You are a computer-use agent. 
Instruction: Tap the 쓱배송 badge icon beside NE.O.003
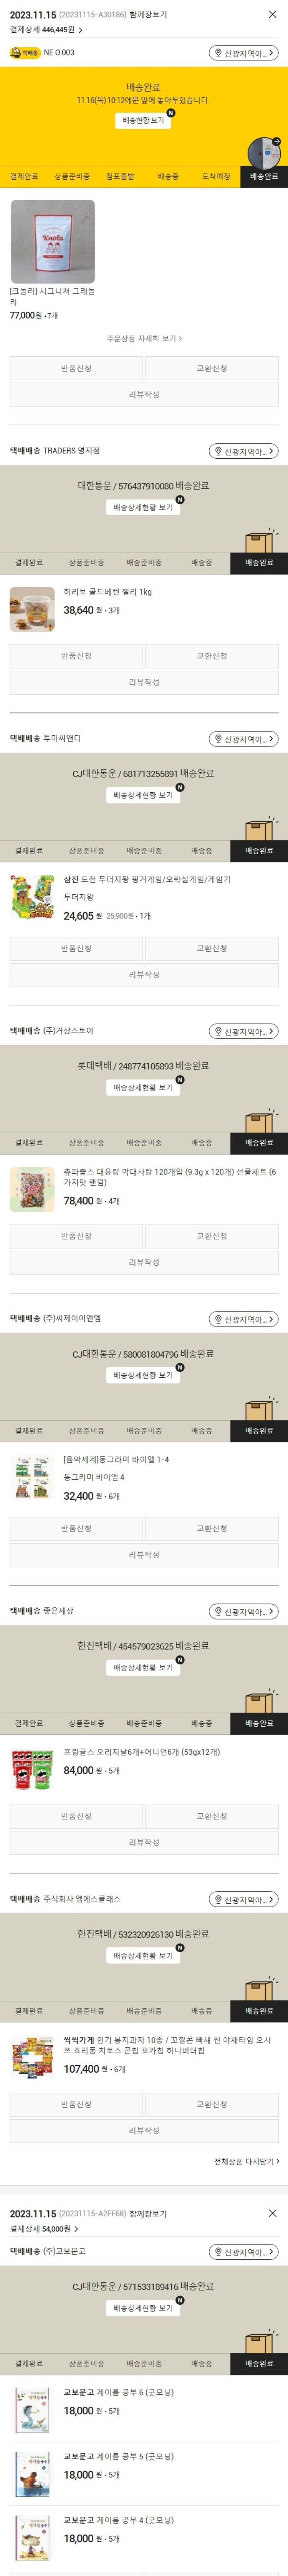pos(25,53)
